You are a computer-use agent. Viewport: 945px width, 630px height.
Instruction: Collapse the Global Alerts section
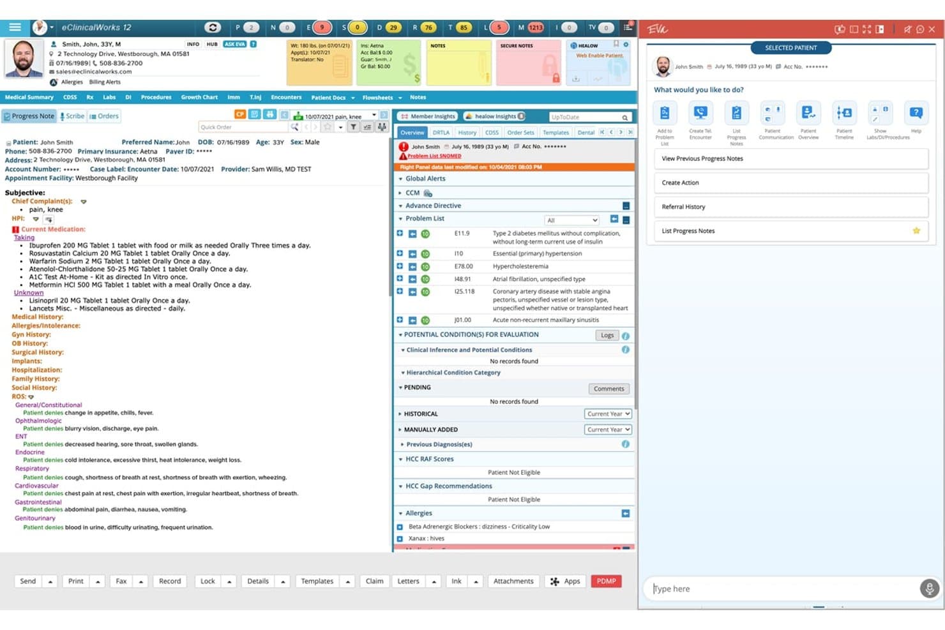coord(400,179)
